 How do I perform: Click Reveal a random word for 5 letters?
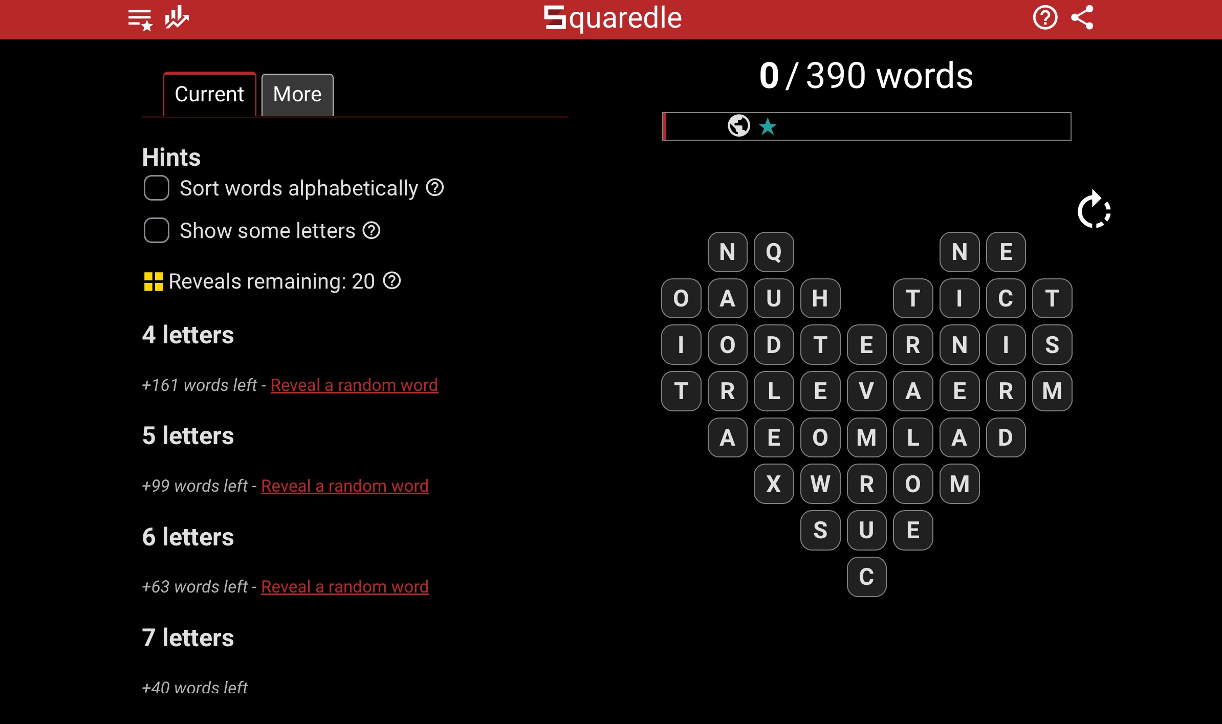point(345,485)
